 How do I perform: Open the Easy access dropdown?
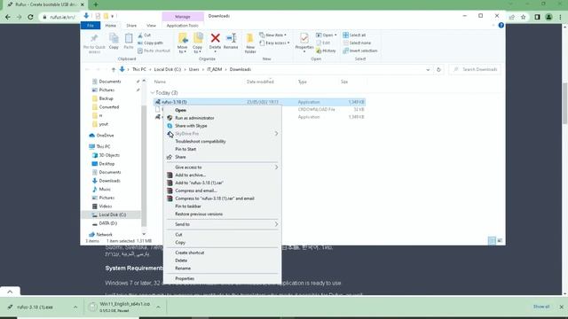(x=274, y=43)
